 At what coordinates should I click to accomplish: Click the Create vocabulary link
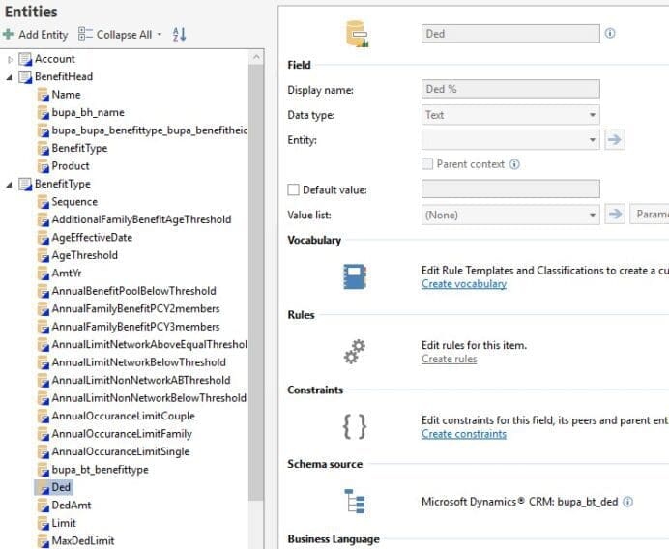point(463,284)
